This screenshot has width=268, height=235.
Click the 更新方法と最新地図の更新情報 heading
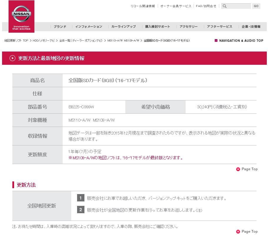click(51, 58)
